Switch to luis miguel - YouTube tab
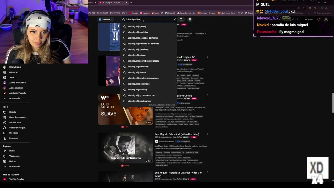The width and height of the screenshot is (334, 188). tap(113, 3)
